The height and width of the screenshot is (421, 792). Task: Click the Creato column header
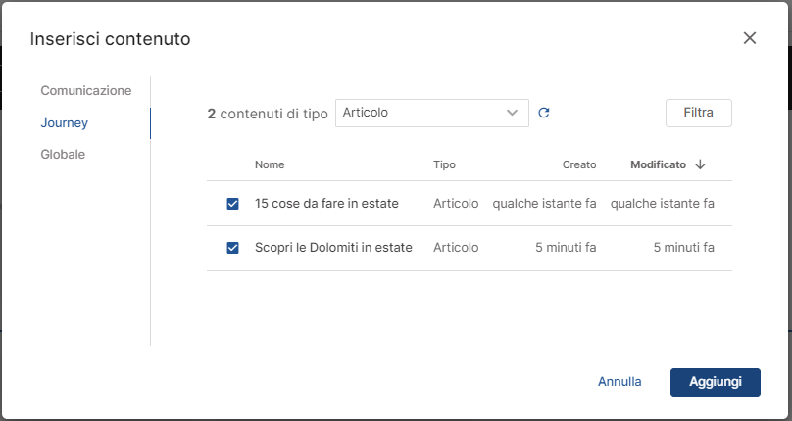pos(578,164)
